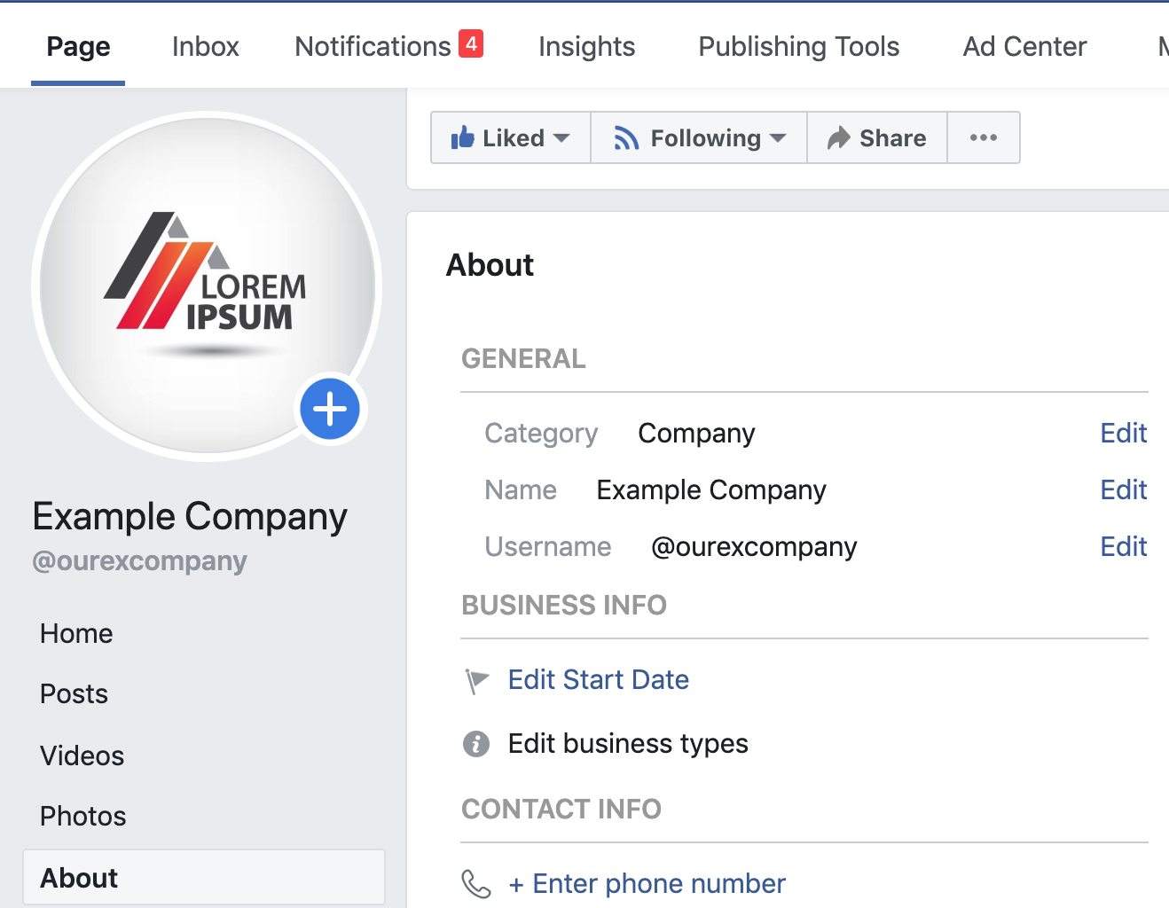The image size is (1169, 908).
Task: Click Edit next to the Username field
Action: tap(1123, 546)
